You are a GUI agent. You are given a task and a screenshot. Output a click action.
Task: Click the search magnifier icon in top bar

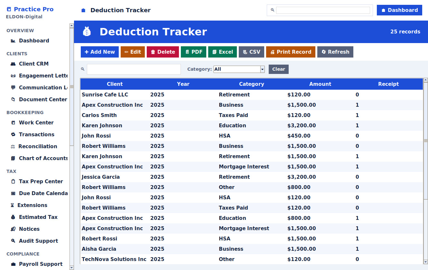(272, 10)
